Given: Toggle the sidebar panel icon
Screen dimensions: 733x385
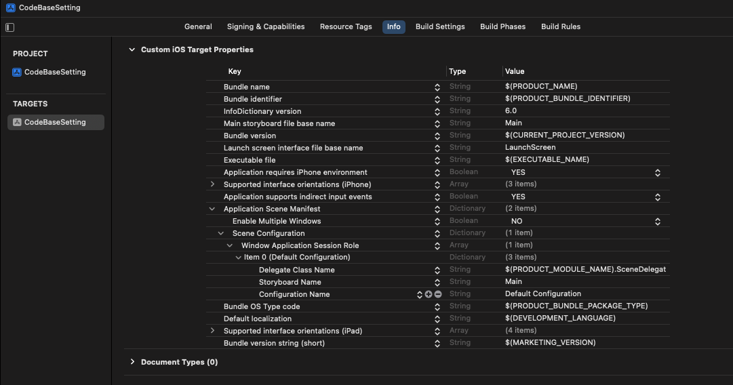Looking at the screenshot, I should click(9, 28).
